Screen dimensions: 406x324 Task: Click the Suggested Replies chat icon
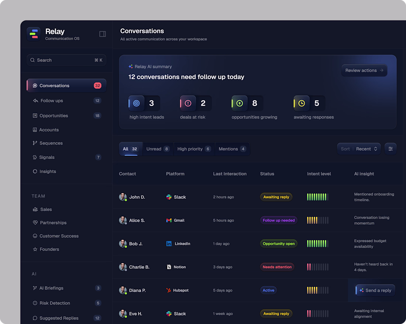35,318
